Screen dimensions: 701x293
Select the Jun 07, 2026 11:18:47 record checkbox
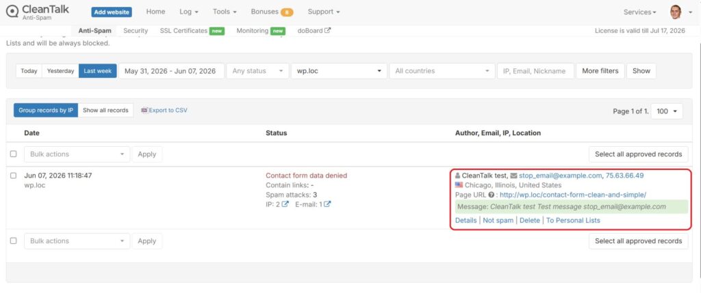(x=14, y=176)
